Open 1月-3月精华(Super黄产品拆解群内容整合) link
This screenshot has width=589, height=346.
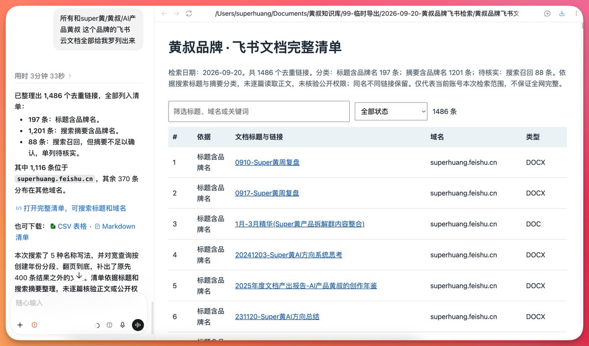pyautogui.click(x=300, y=224)
